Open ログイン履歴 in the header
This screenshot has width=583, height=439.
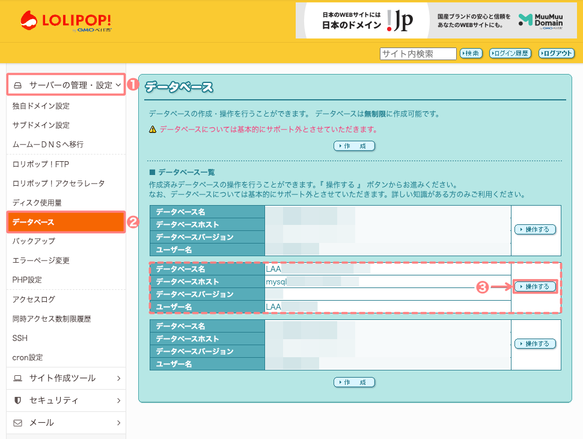510,54
